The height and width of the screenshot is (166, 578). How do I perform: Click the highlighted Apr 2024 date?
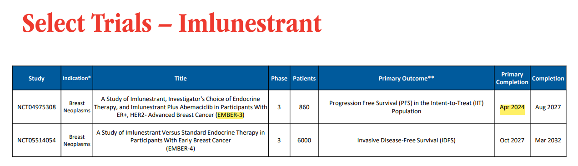click(512, 107)
